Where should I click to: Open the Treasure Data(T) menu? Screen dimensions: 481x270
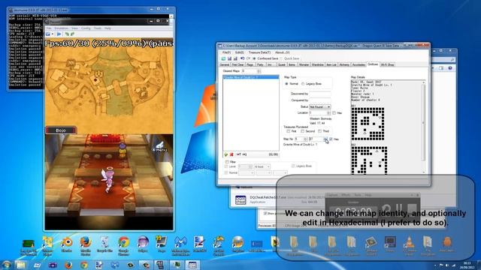click(x=259, y=52)
